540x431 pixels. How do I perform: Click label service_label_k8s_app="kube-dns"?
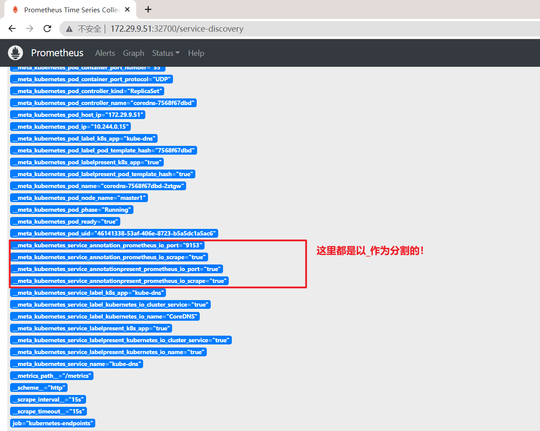click(88, 293)
